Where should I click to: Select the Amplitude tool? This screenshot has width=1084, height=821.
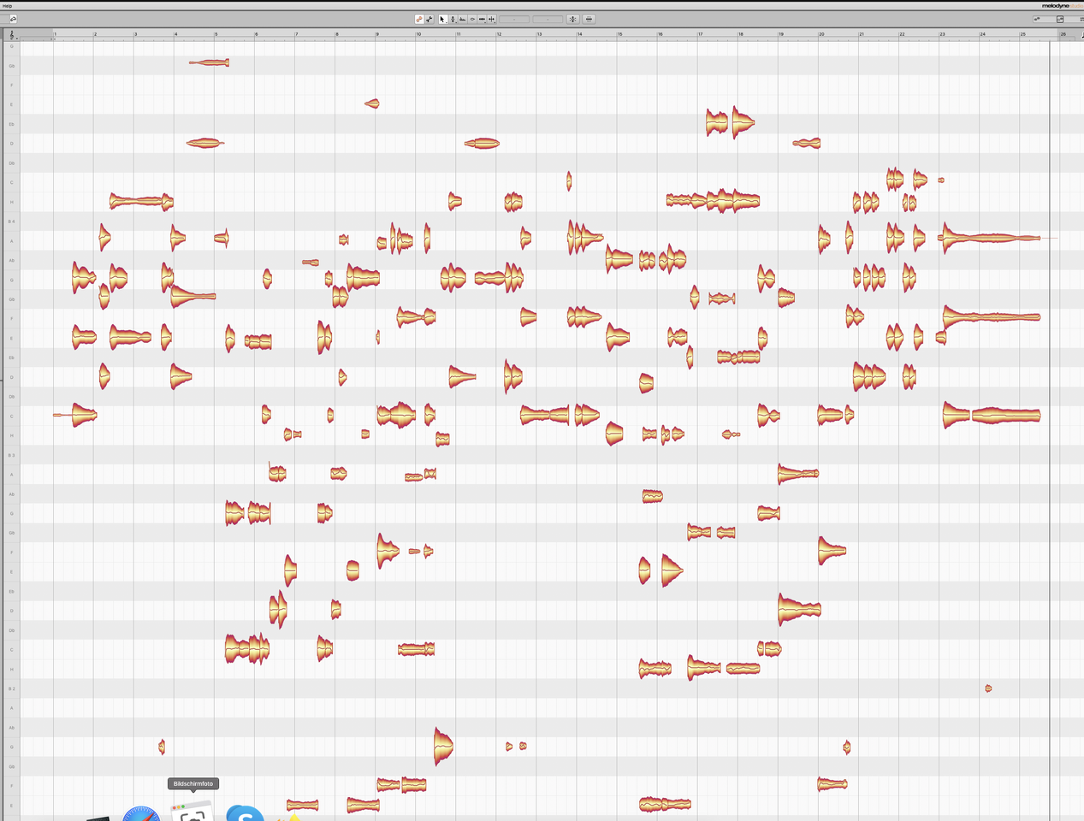pos(472,19)
